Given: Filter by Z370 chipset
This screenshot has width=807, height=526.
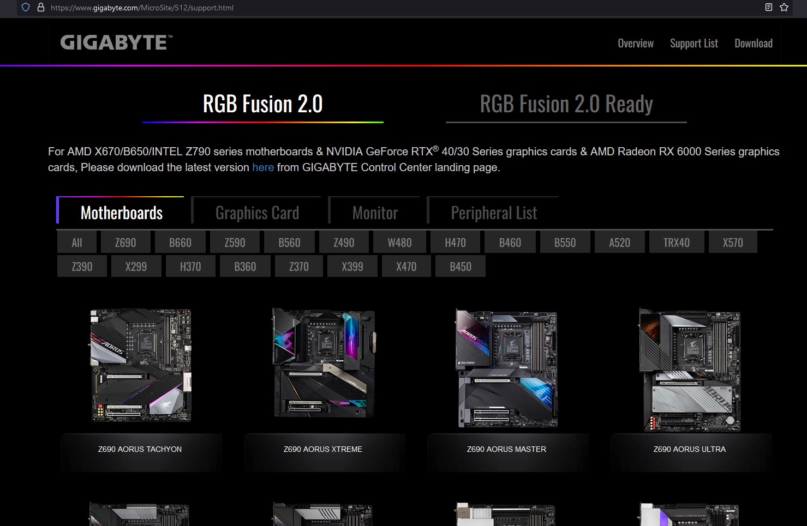Looking at the screenshot, I should [x=299, y=267].
